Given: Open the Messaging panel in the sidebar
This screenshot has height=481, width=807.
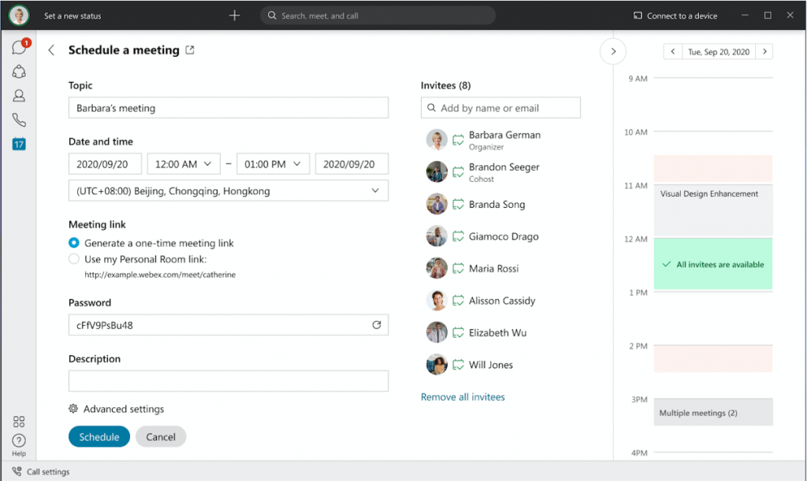Looking at the screenshot, I should [x=19, y=47].
